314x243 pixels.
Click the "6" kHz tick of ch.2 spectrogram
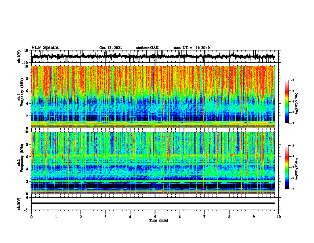click(28, 157)
